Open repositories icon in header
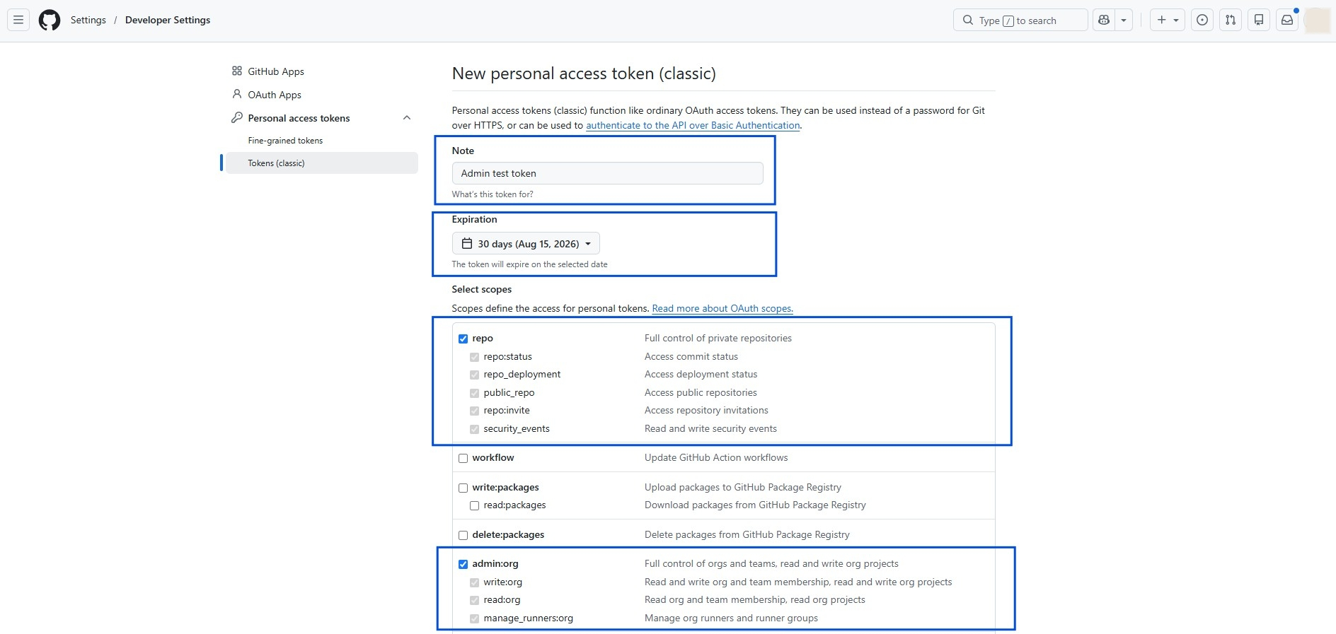Image resolution: width=1336 pixels, height=634 pixels. (x=1259, y=20)
